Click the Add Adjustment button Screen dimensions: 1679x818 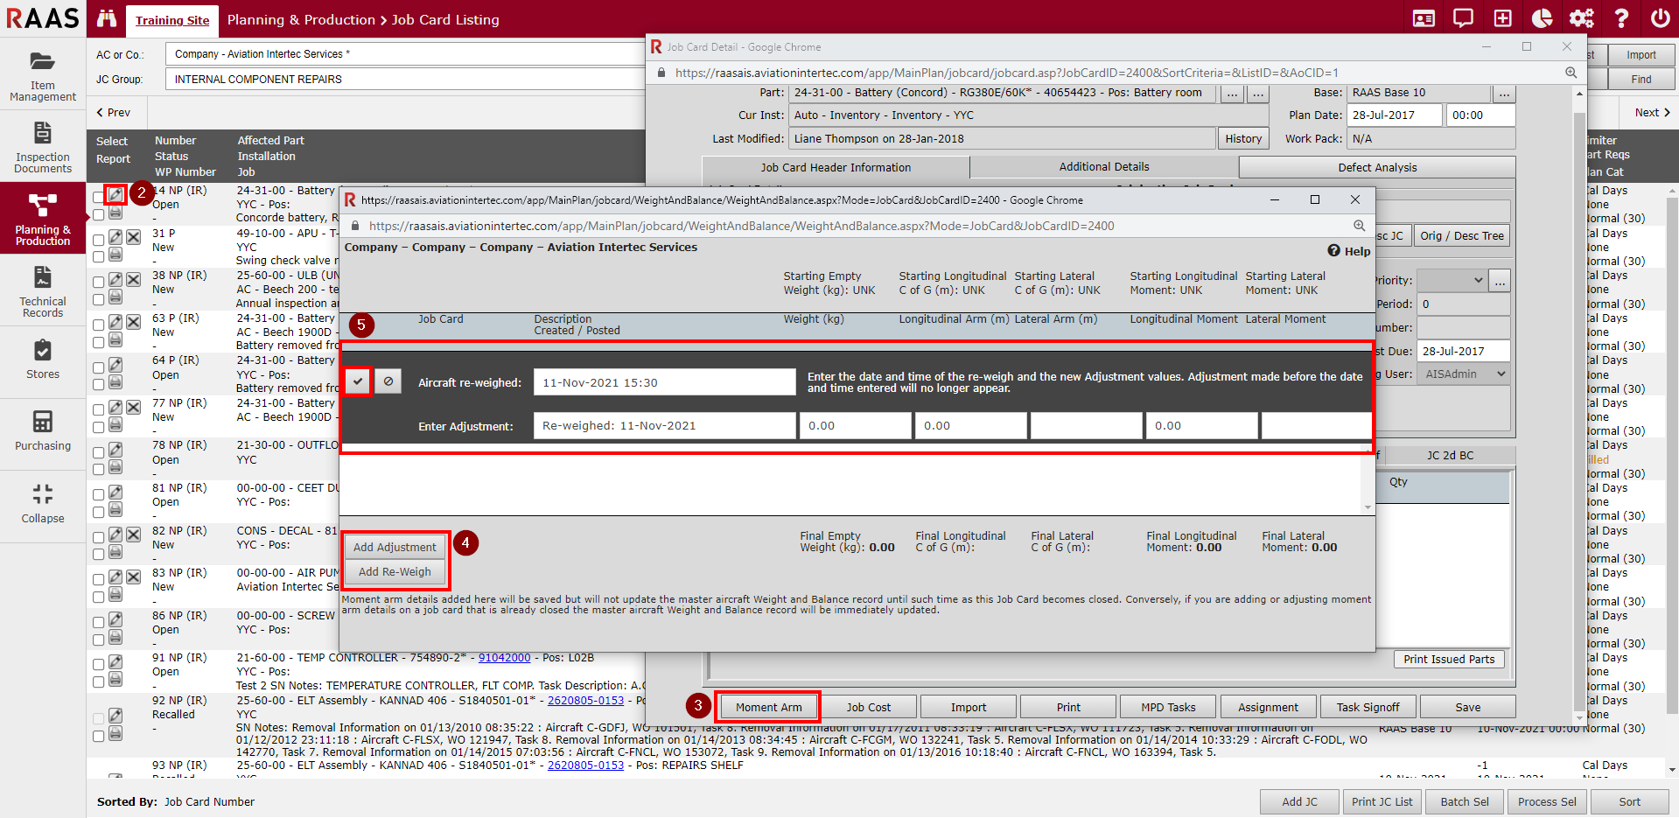395,547
